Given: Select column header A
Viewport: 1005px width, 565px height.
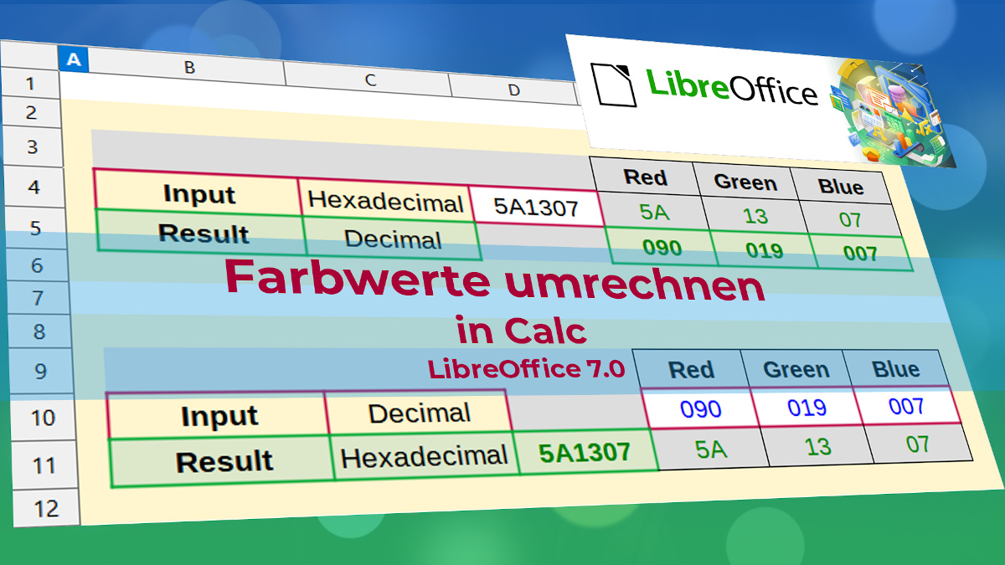Looking at the screenshot, I should pos(74,59).
